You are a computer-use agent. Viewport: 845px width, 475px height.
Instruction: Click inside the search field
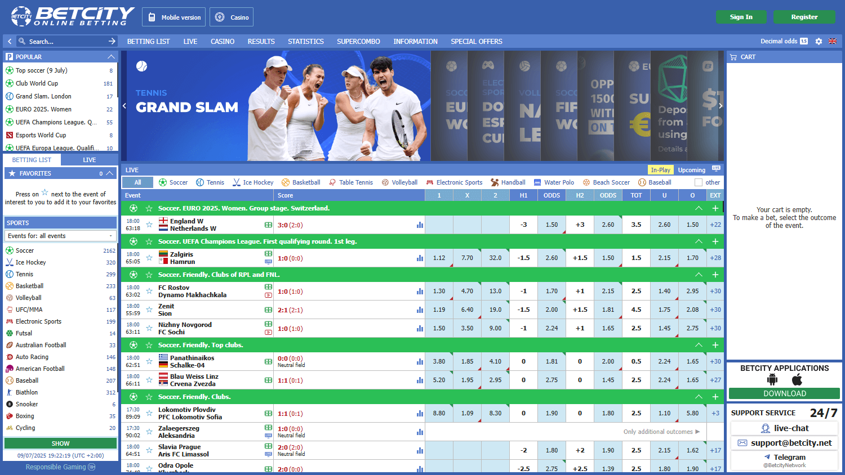coord(62,41)
